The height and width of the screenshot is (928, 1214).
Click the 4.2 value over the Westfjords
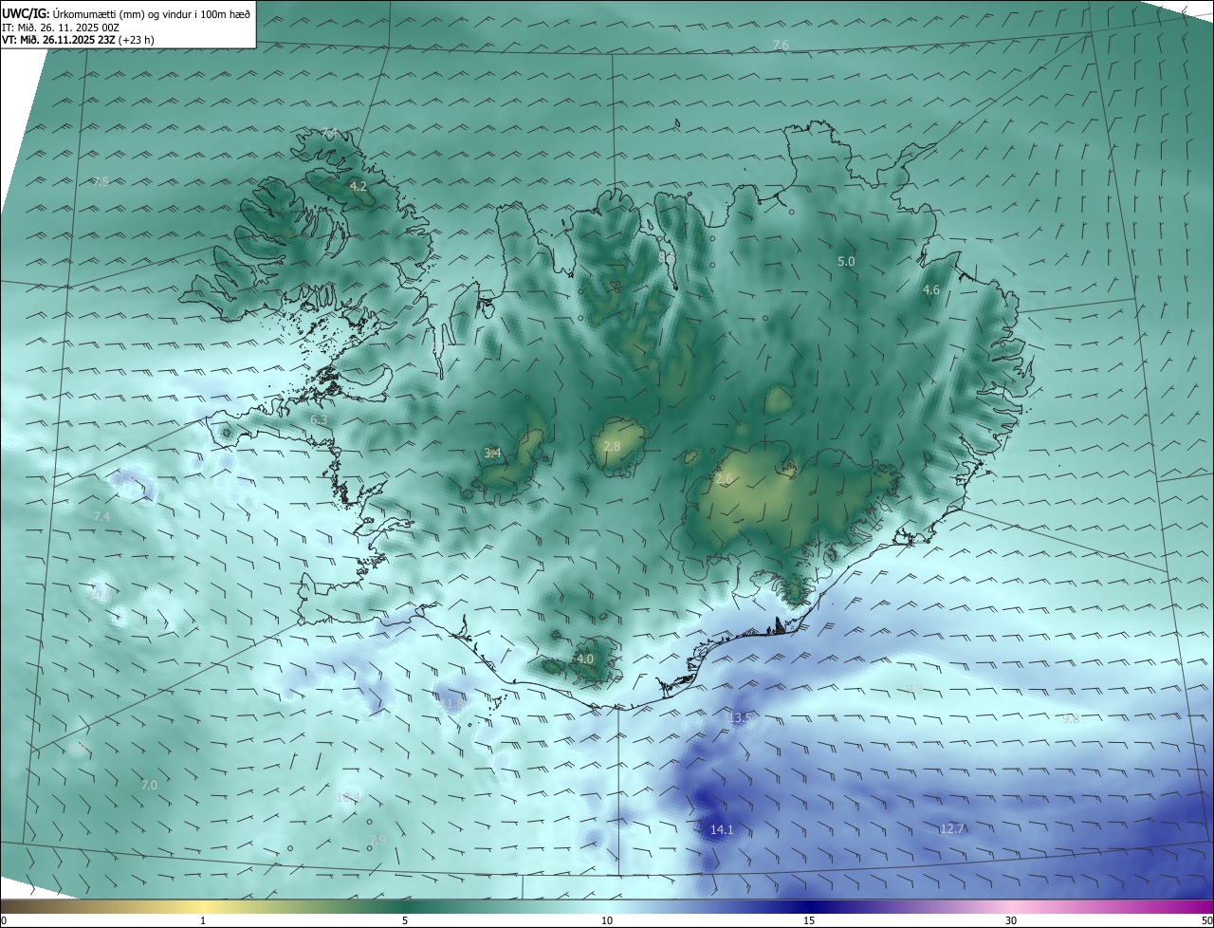pos(359,186)
